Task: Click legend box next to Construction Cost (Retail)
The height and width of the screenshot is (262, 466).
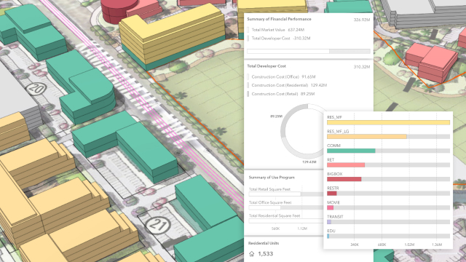Action: (248, 94)
